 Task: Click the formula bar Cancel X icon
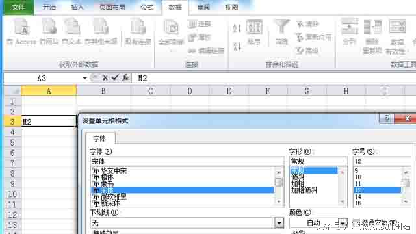click(105, 78)
